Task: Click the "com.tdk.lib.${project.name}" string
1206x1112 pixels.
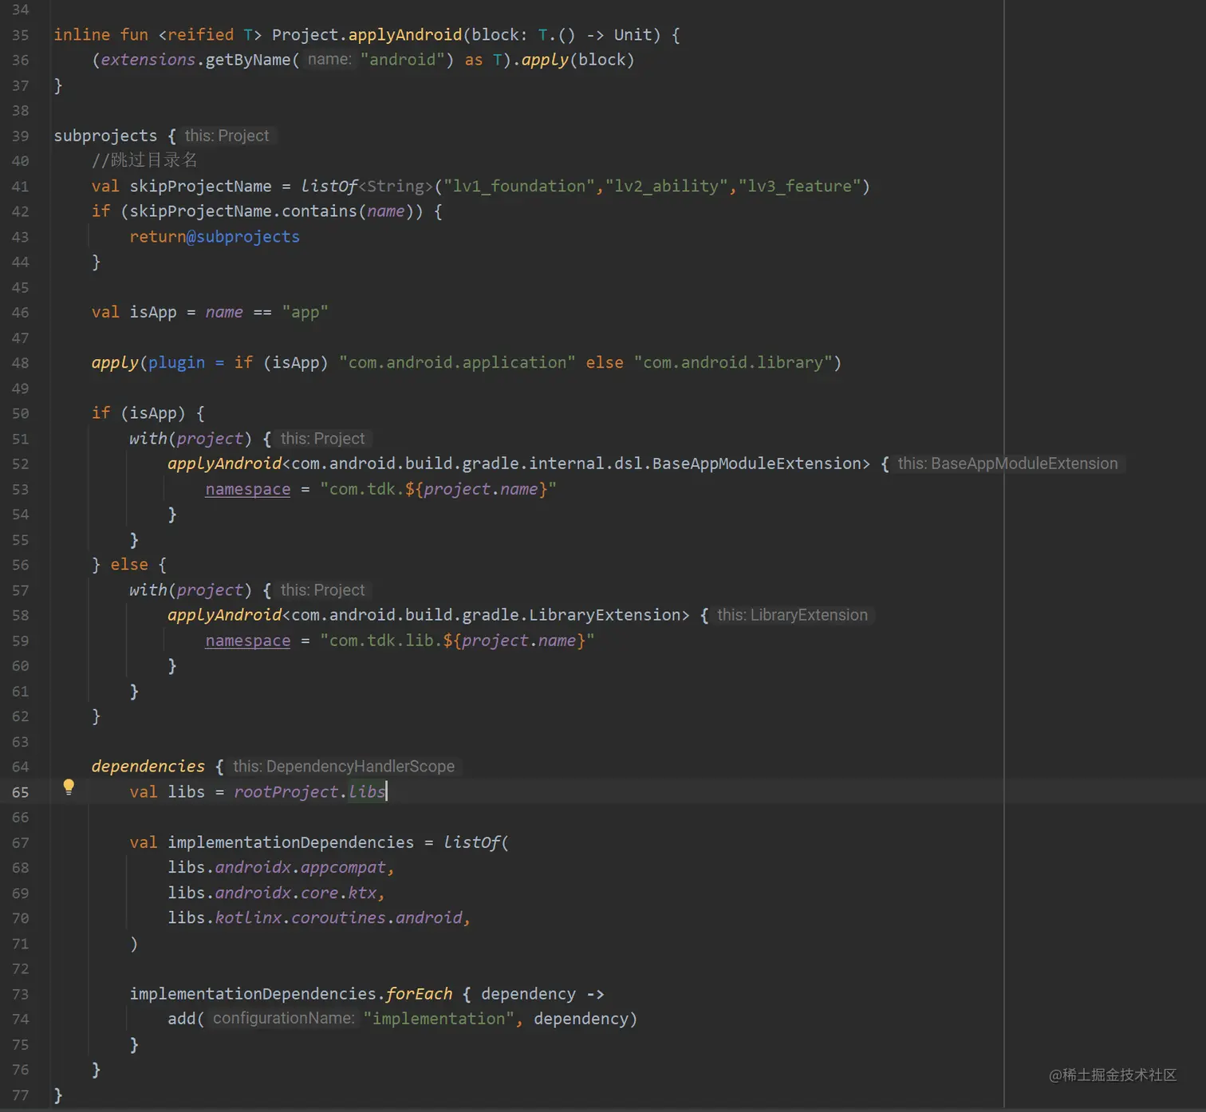Action: pos(457,641)
